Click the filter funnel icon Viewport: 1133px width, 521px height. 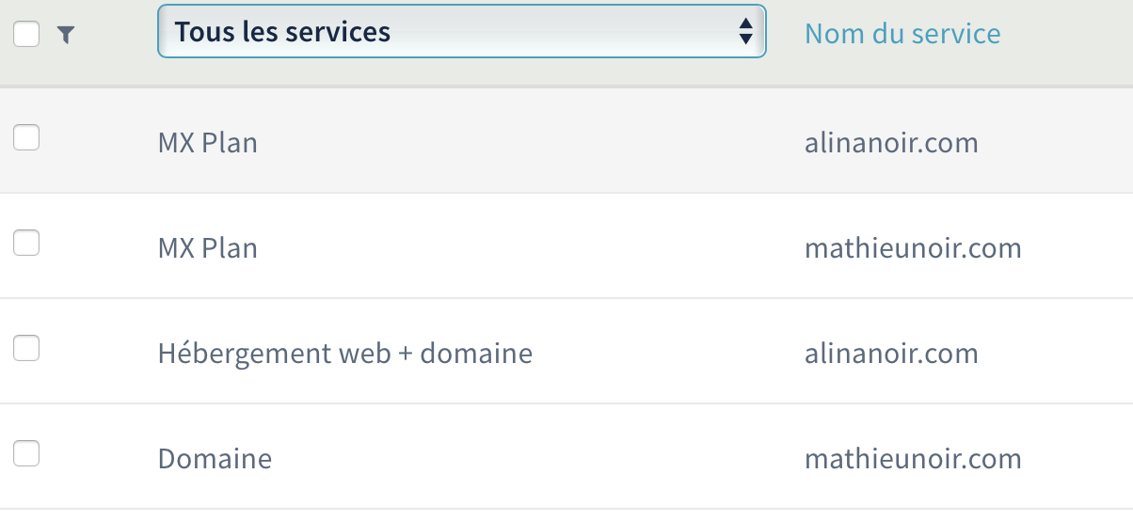65,35
